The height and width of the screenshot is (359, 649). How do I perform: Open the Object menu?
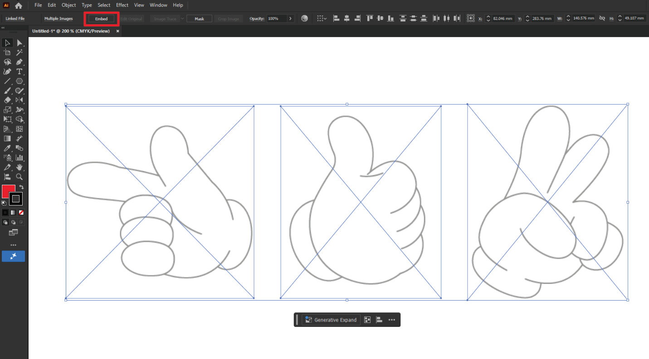click(69, 5)
